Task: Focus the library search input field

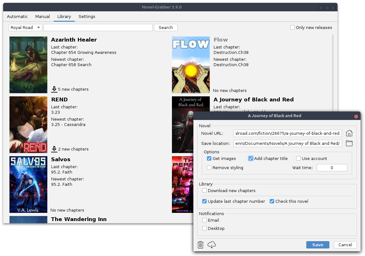Action: [x=98, y=27]
